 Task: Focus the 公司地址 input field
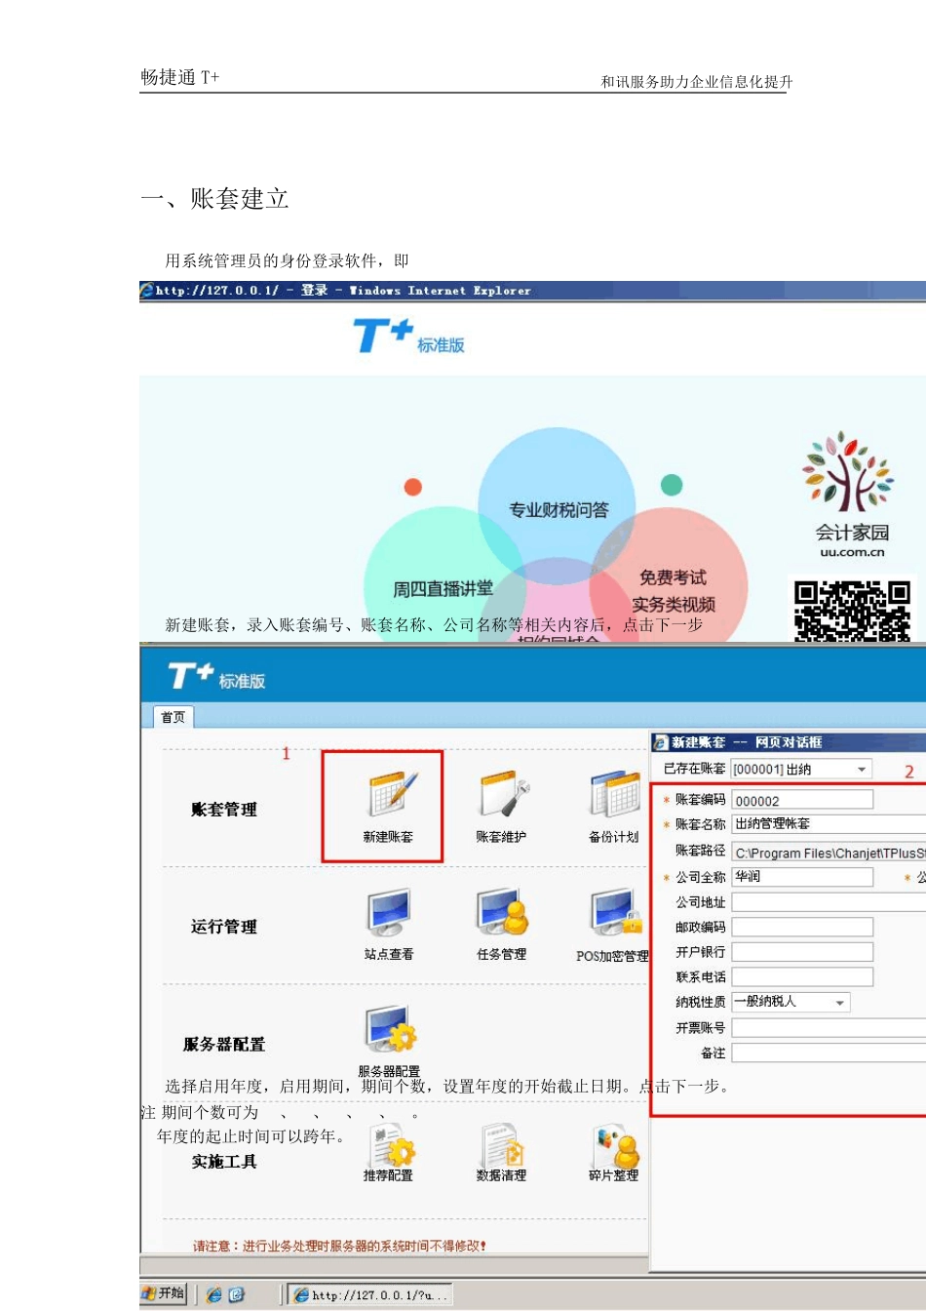[x=829, y=902]
